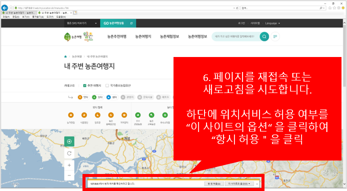The image size is (347, 191).
Task: Open the Favorites star icon
Action: click(x=334, y=8)
